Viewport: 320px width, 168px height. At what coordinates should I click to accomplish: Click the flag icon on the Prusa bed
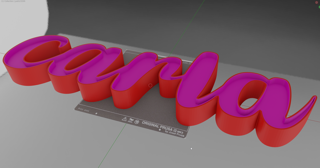[x=131, y=120]
